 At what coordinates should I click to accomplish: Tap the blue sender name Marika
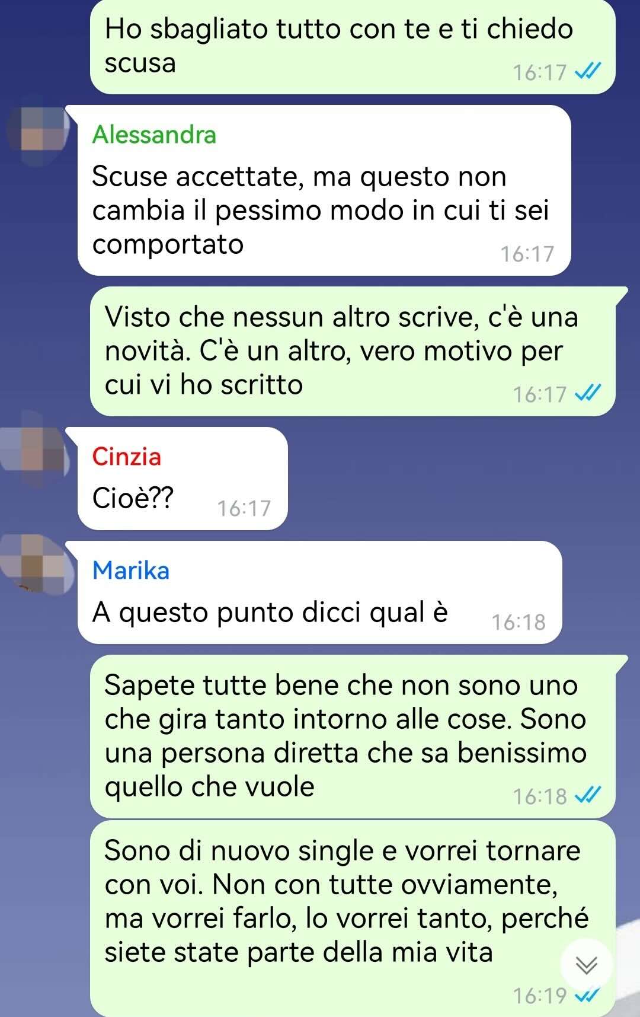131,570
